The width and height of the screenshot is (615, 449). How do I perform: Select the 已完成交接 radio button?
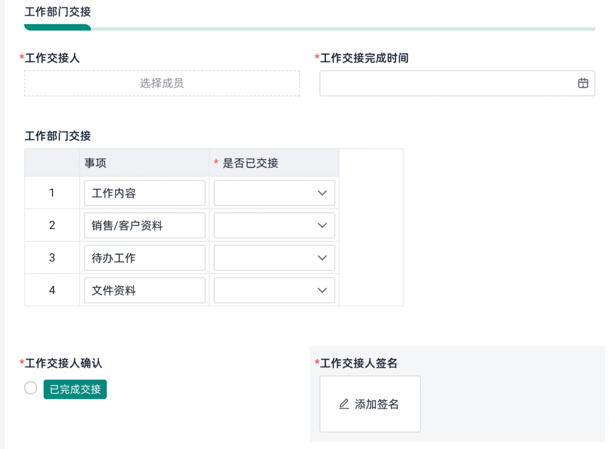pos(31,388)
